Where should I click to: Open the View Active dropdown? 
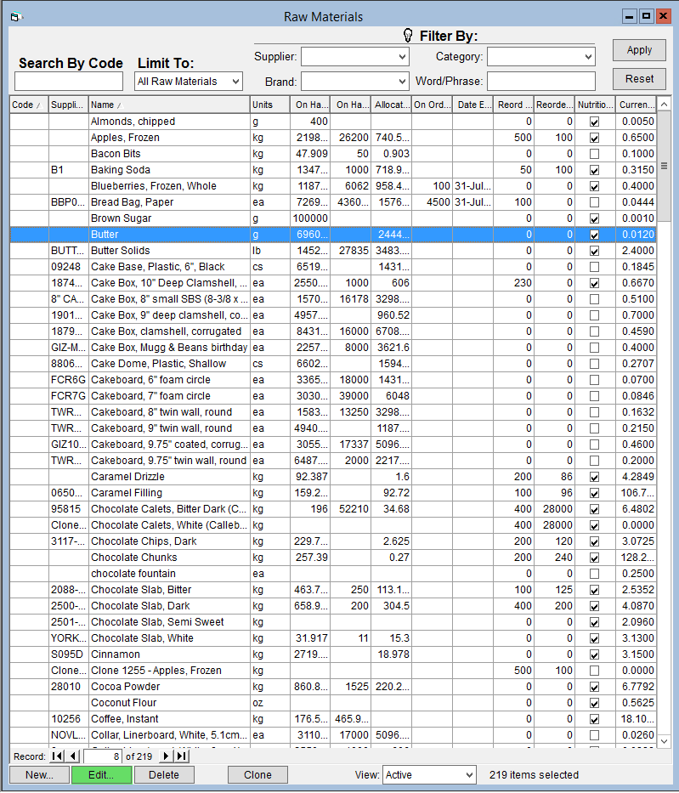tap(470, 775)
